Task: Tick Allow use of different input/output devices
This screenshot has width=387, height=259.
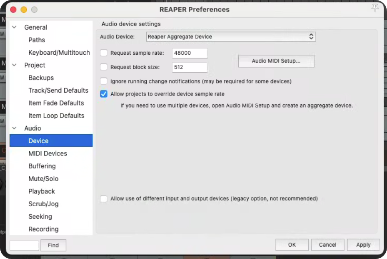Action: pos(104,199)
